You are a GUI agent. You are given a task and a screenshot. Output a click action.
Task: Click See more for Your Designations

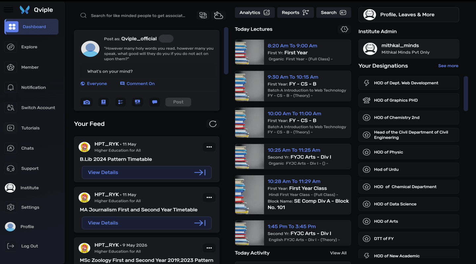448,66
